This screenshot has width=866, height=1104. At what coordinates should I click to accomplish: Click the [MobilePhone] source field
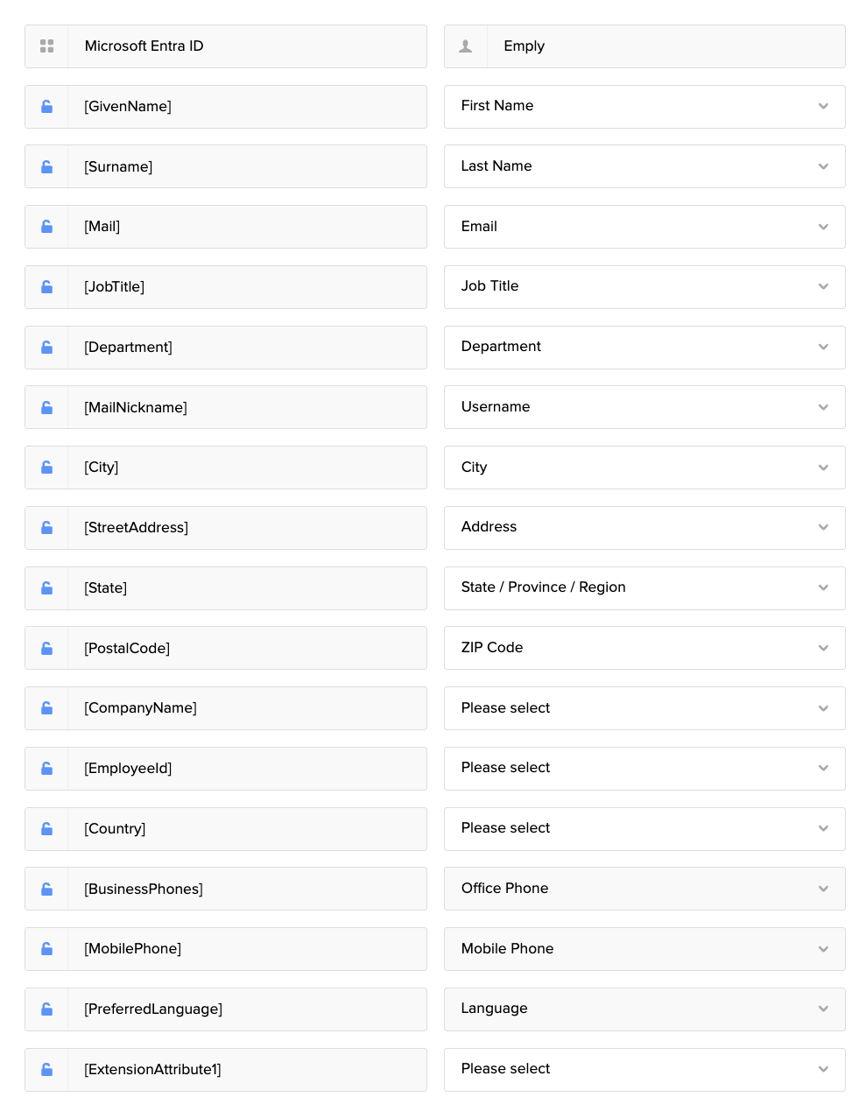pos(246,949)
